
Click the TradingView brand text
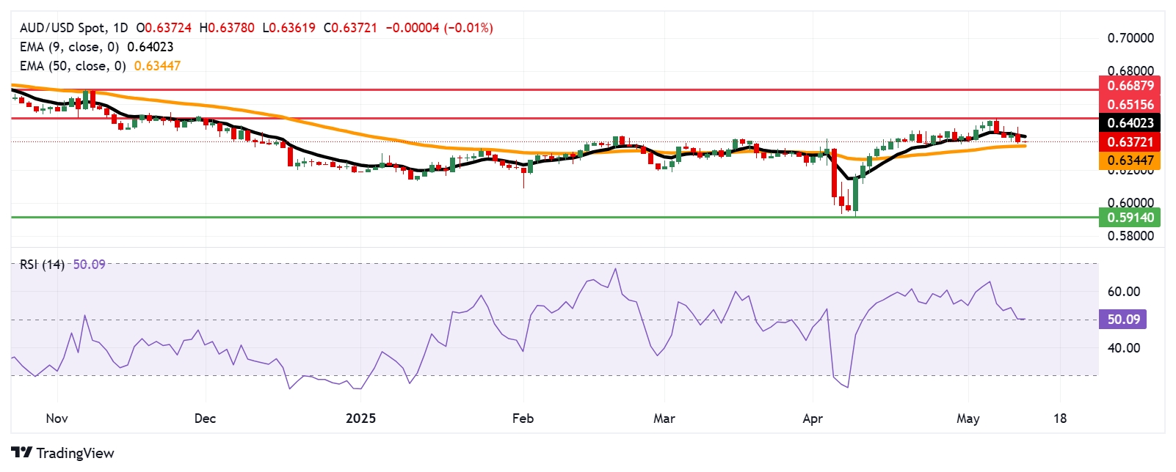[75, 453]
